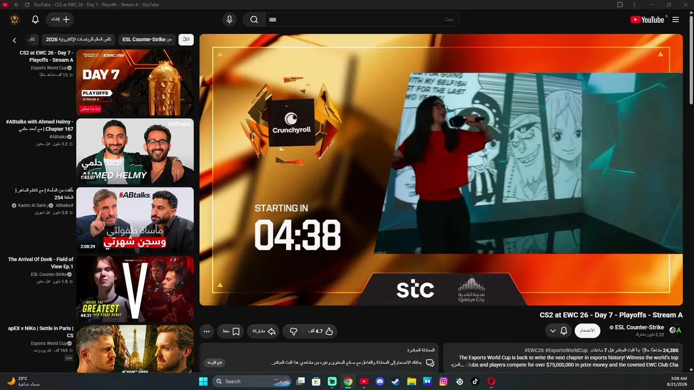694x390 pixels.
Task: Open the Windows Start menu
Action: point(203,381)
